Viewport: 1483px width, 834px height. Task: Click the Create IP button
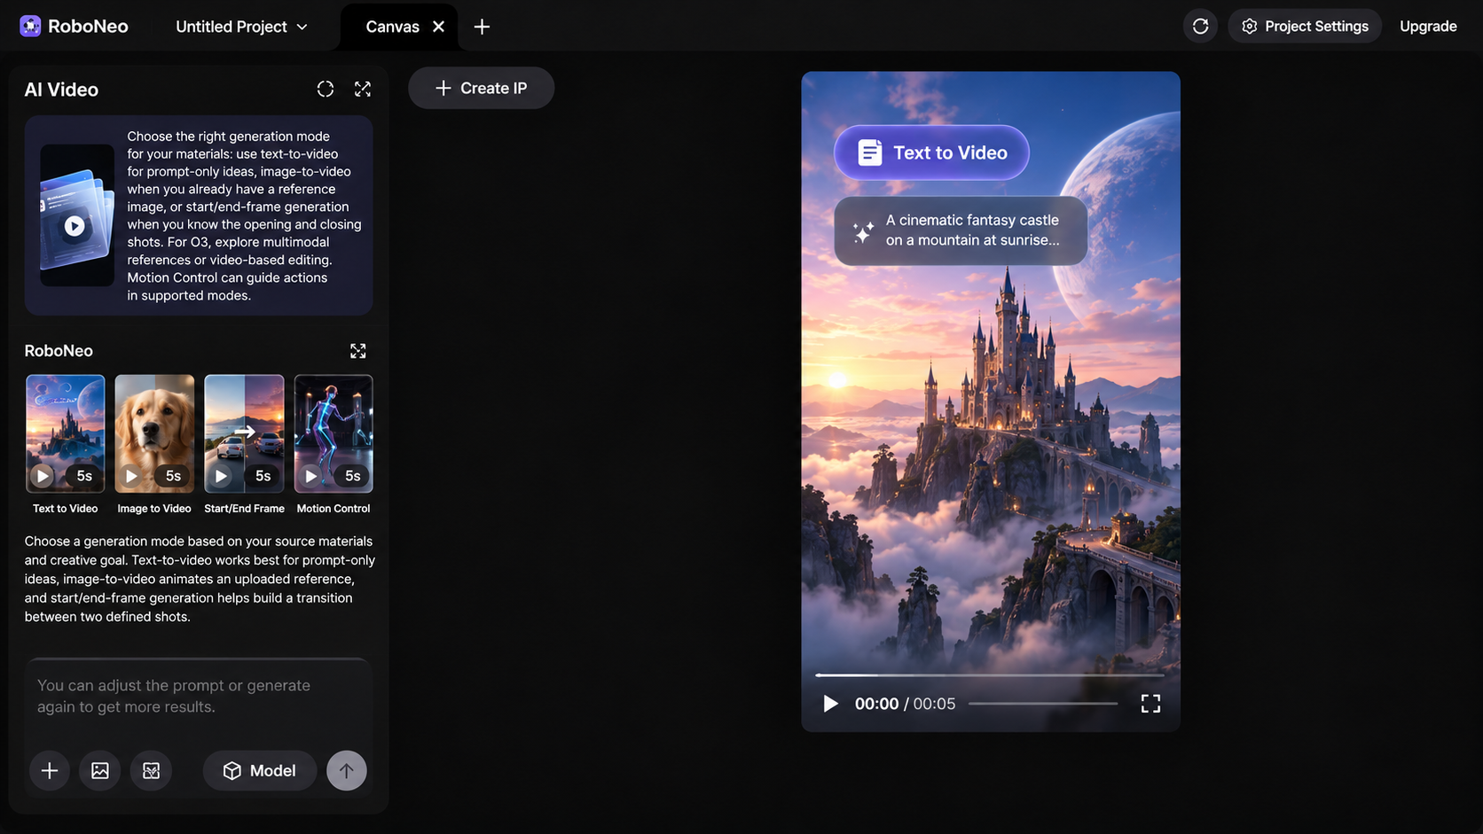(482, 89)
